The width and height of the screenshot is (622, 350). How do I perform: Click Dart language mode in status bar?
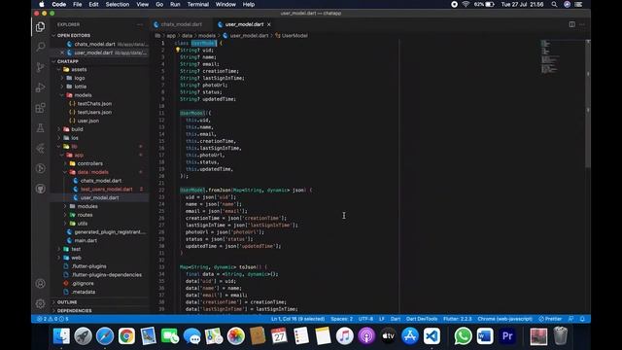tap(396, 319)
